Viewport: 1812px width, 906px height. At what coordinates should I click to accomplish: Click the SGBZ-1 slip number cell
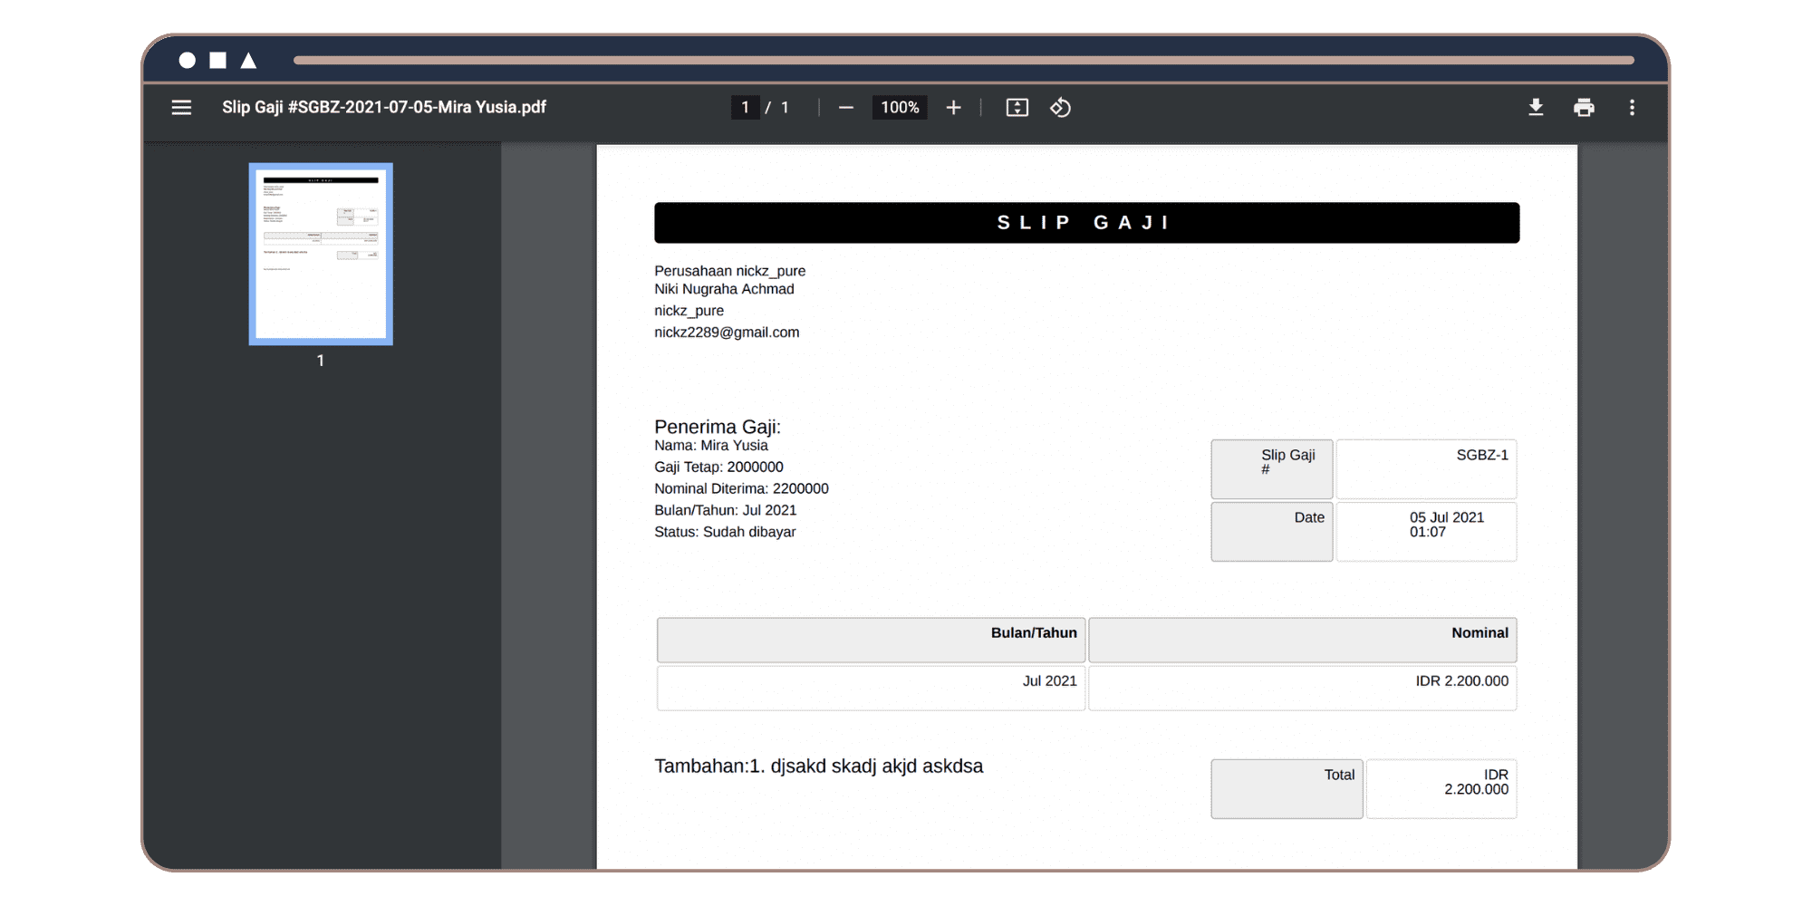(x=1426, y=468)
